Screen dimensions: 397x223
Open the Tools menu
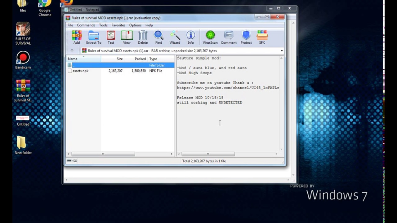click(x=103, y=25)
